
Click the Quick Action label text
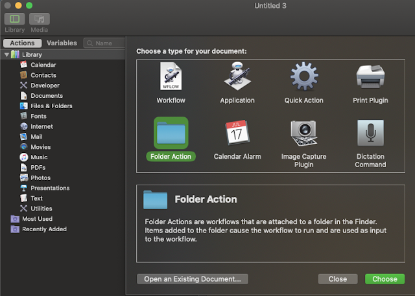(x=304, y=100)
